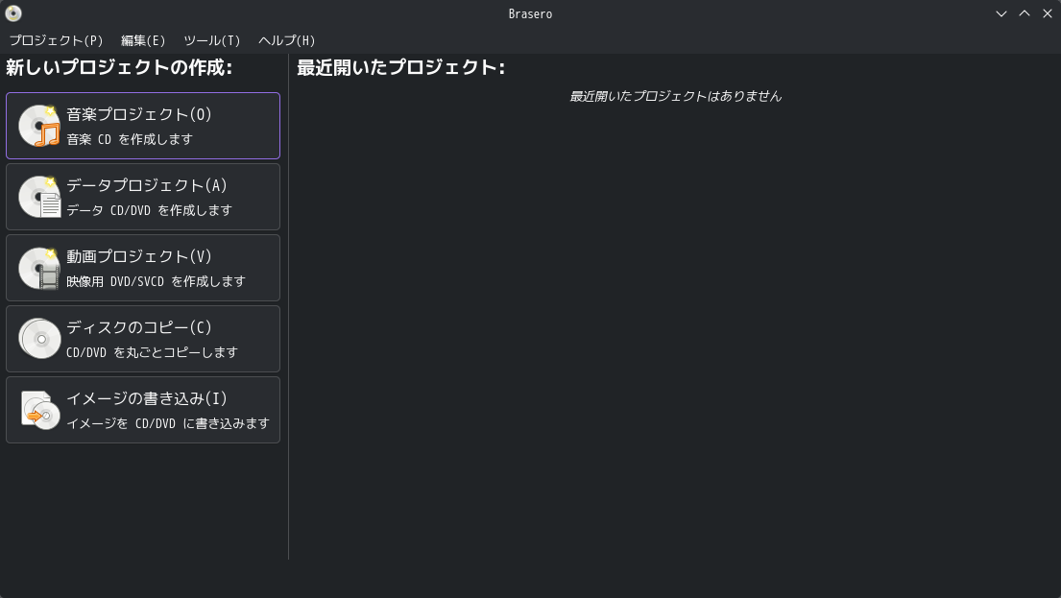Viewport: 1061px width, 598px height.
Task: Click the data disc document icon
Action: [39, 197]
